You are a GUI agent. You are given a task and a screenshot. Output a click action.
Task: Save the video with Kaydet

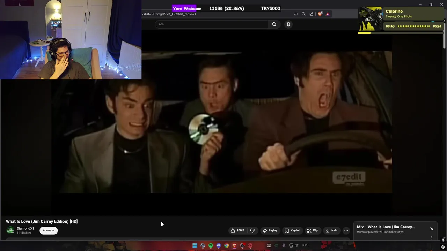[292, 230]
